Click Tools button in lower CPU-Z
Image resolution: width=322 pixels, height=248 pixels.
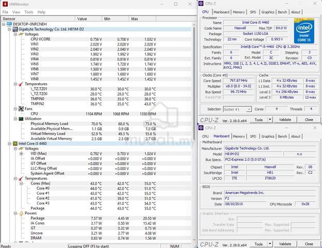click(x=258, y=244)
